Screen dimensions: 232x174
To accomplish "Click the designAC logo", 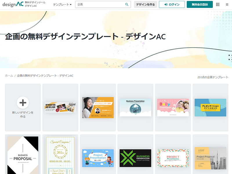I will tap(12, 4).
